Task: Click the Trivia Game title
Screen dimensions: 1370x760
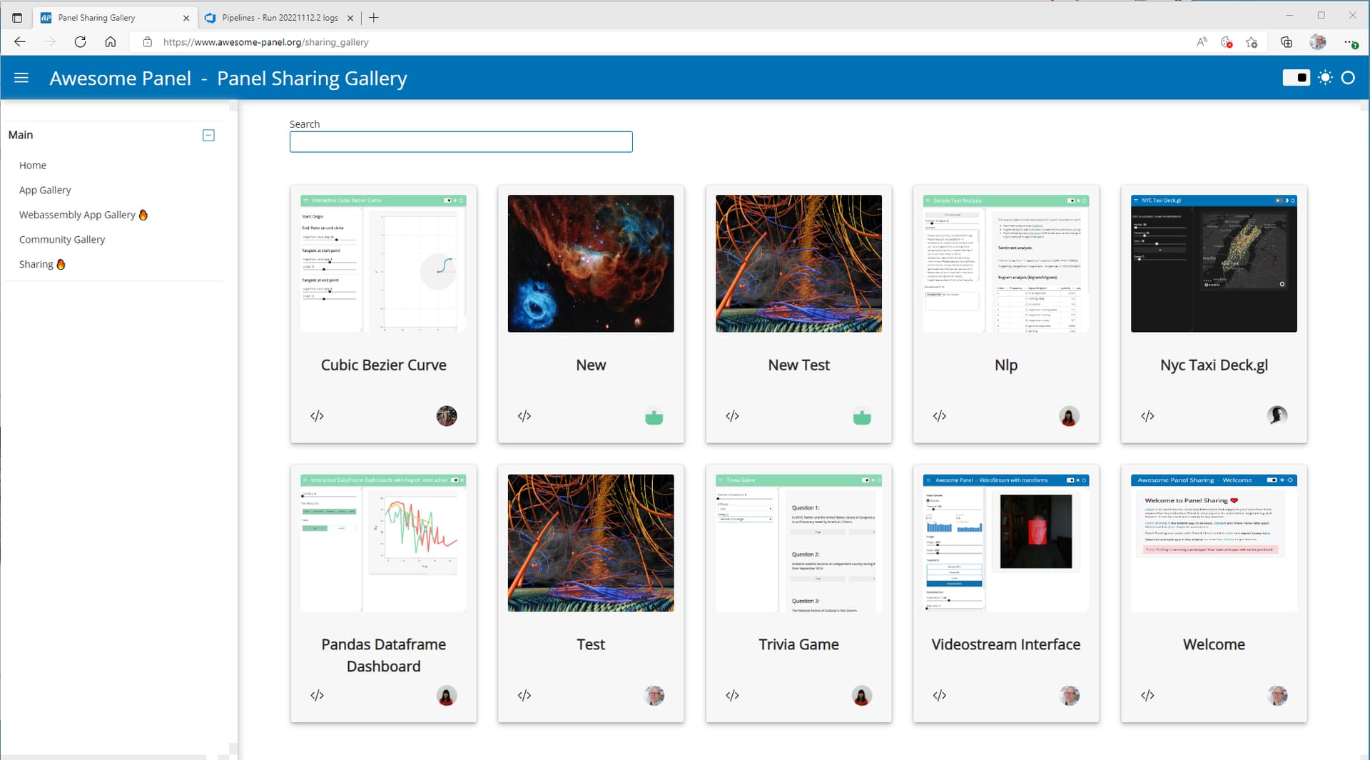Action: point(798,645)
